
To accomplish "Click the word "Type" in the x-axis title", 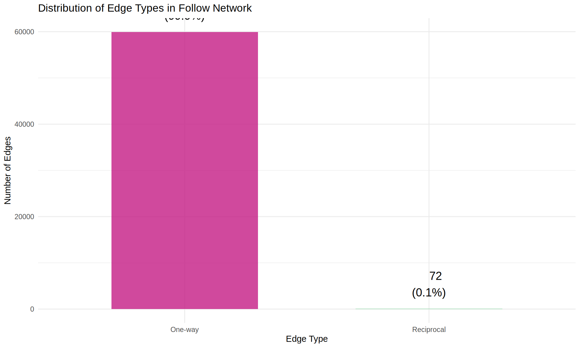I will (318, 339).
